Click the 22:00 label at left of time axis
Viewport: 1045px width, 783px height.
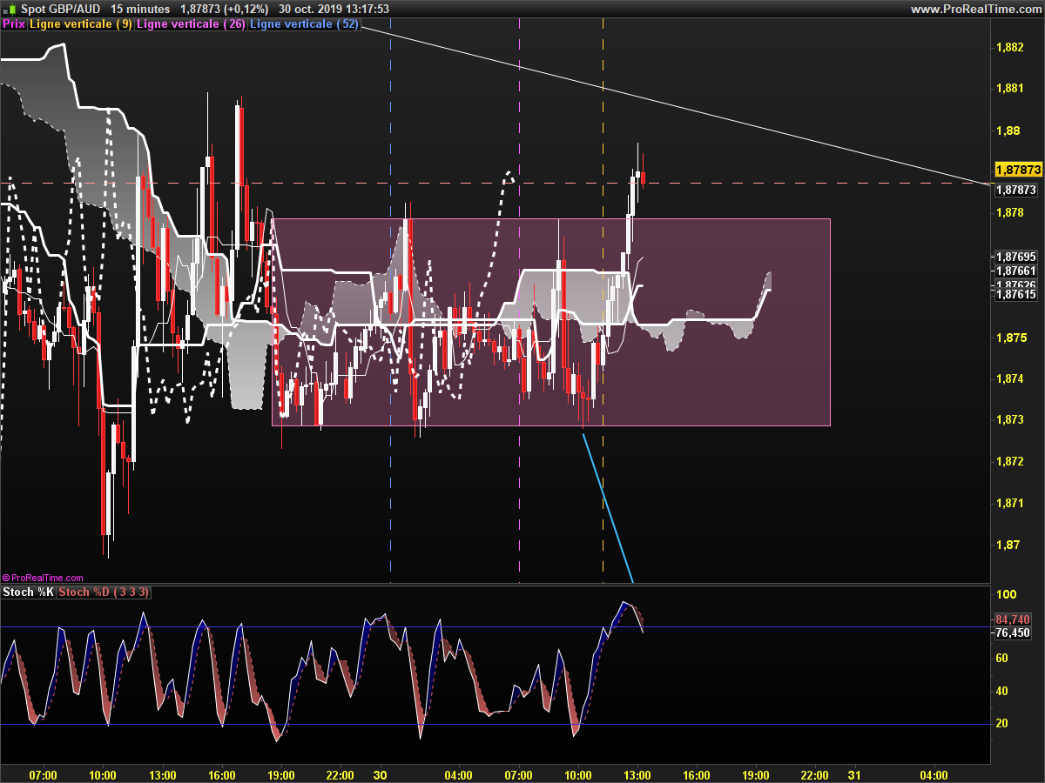click(x=340, y=774)
